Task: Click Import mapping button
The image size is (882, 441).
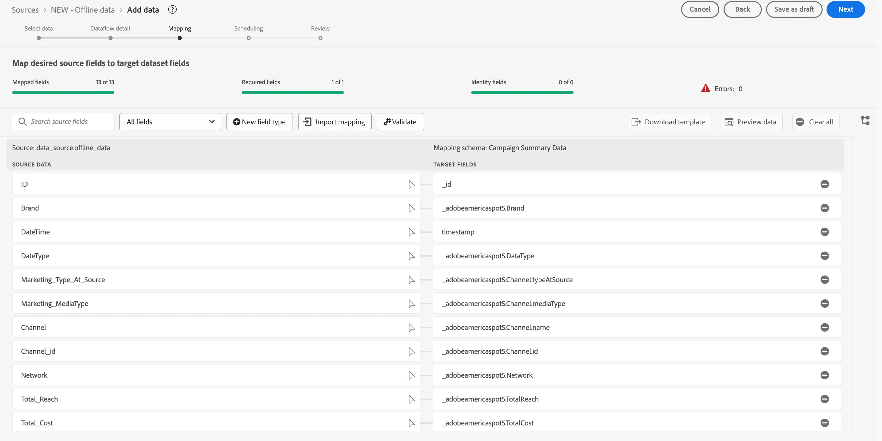Action: click(x=334, y=122)
